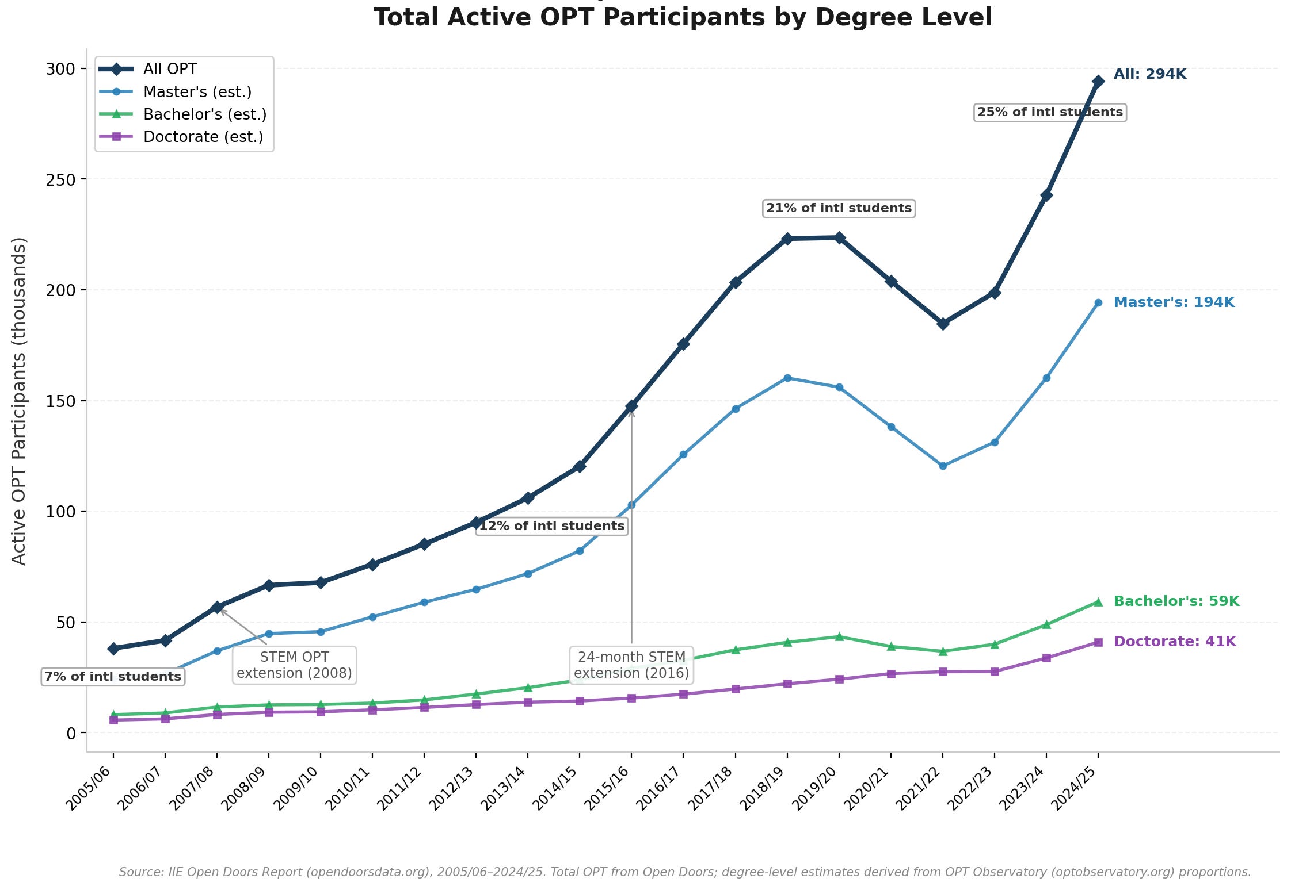Click the All OPT diamond marker at 2024/25
1291x890 pixels.
click(1098, 82)
